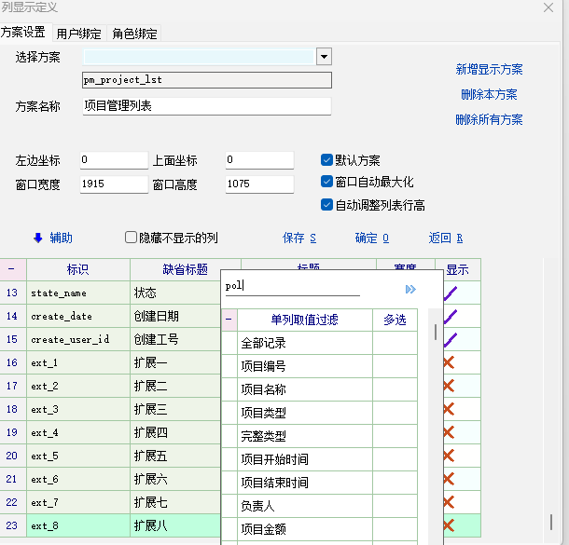Toggle the red X for ext_5 row
The image size is (569, 545).
coord(449,456)
